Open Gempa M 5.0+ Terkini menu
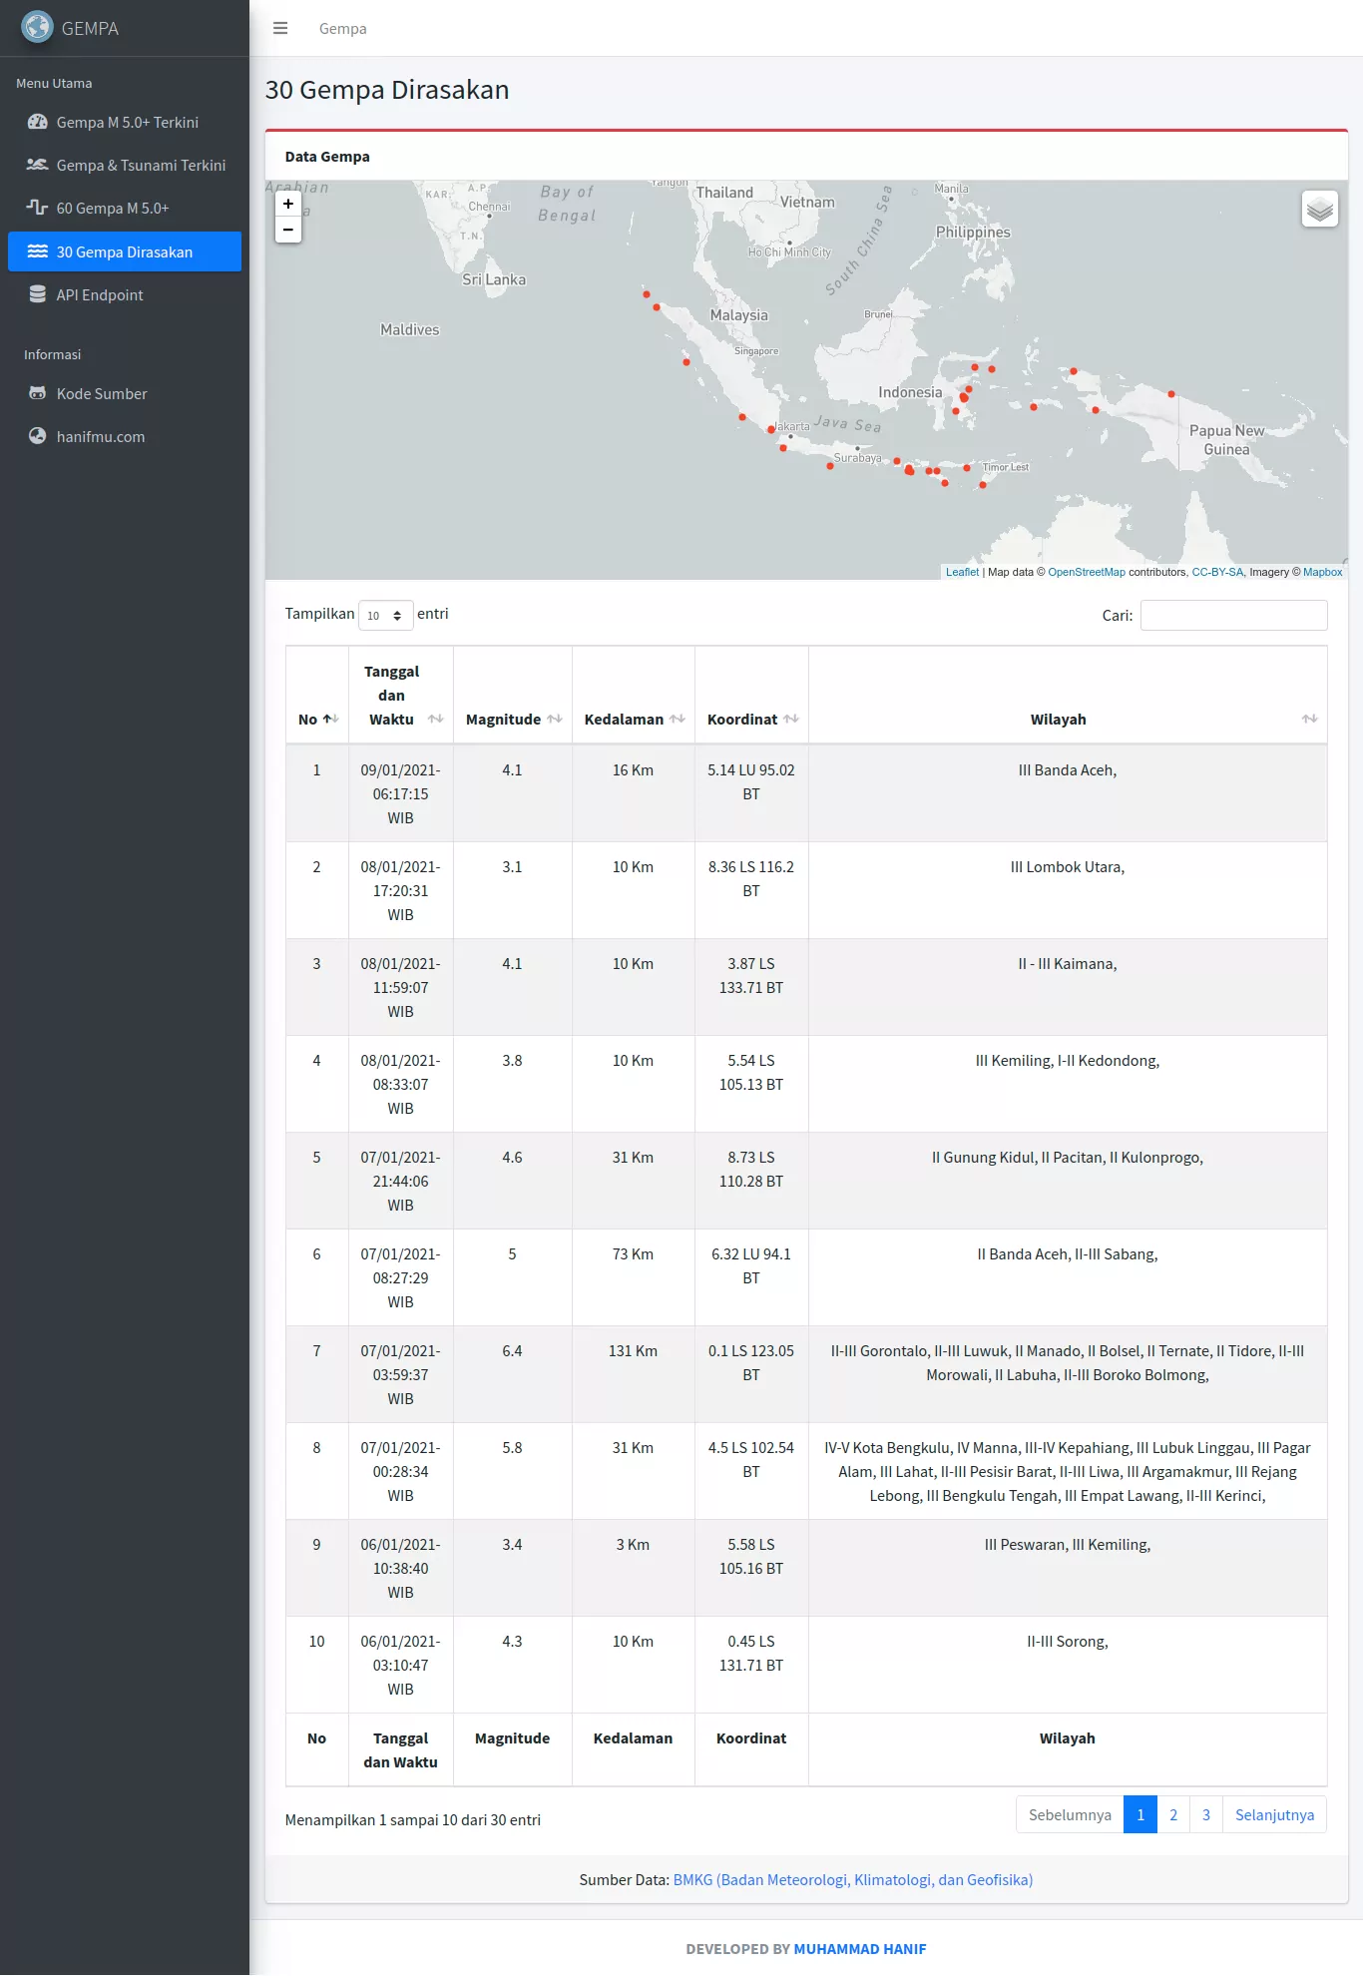This screenshot has height=1976, width=1363. pyautogui.click(x=125, y=122)
